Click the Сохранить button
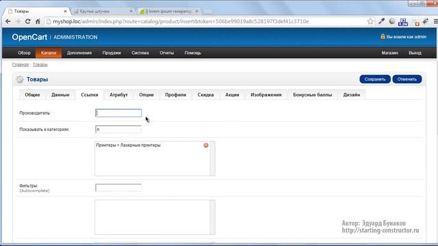 375,79
